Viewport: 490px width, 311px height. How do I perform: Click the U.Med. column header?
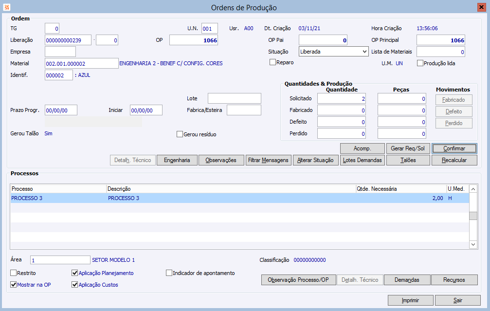(457, 189)
